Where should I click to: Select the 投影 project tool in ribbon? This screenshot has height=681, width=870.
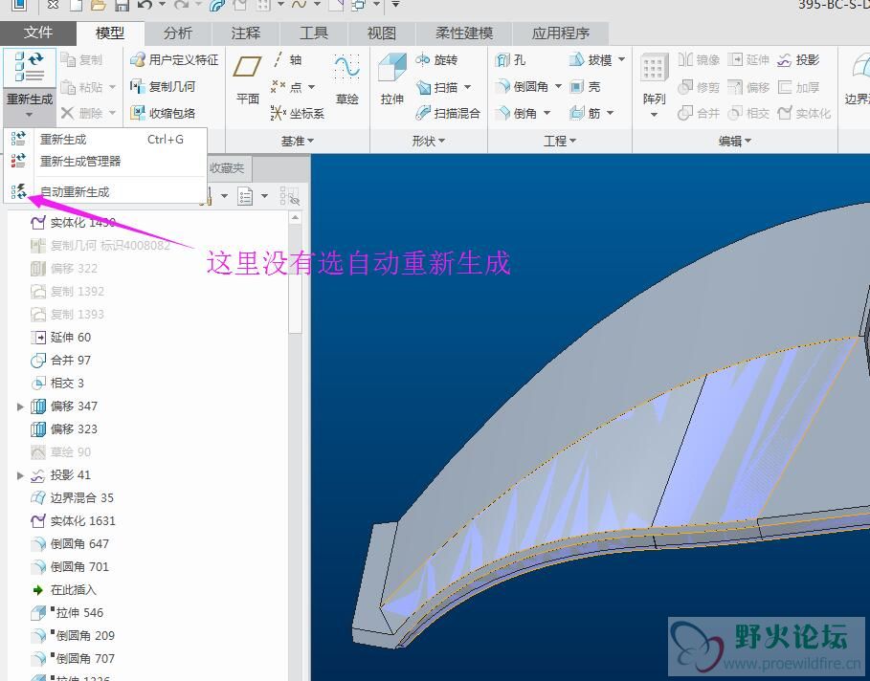click(x=799, y=60)
